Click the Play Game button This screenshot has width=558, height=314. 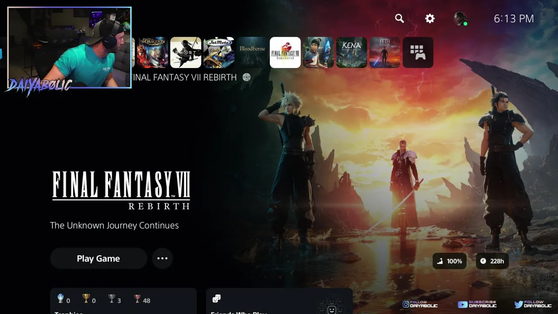click(99, 259)
